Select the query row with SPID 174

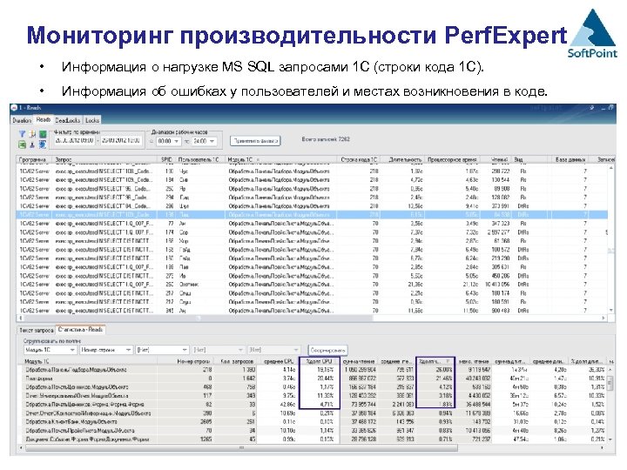click(312, 232)
